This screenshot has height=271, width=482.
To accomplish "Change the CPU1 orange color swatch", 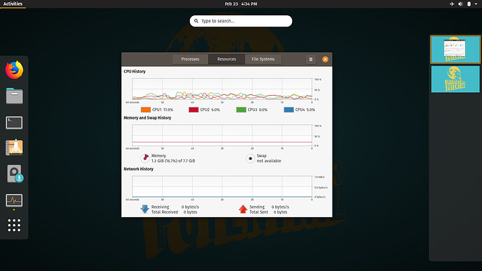I will [146, 110].
